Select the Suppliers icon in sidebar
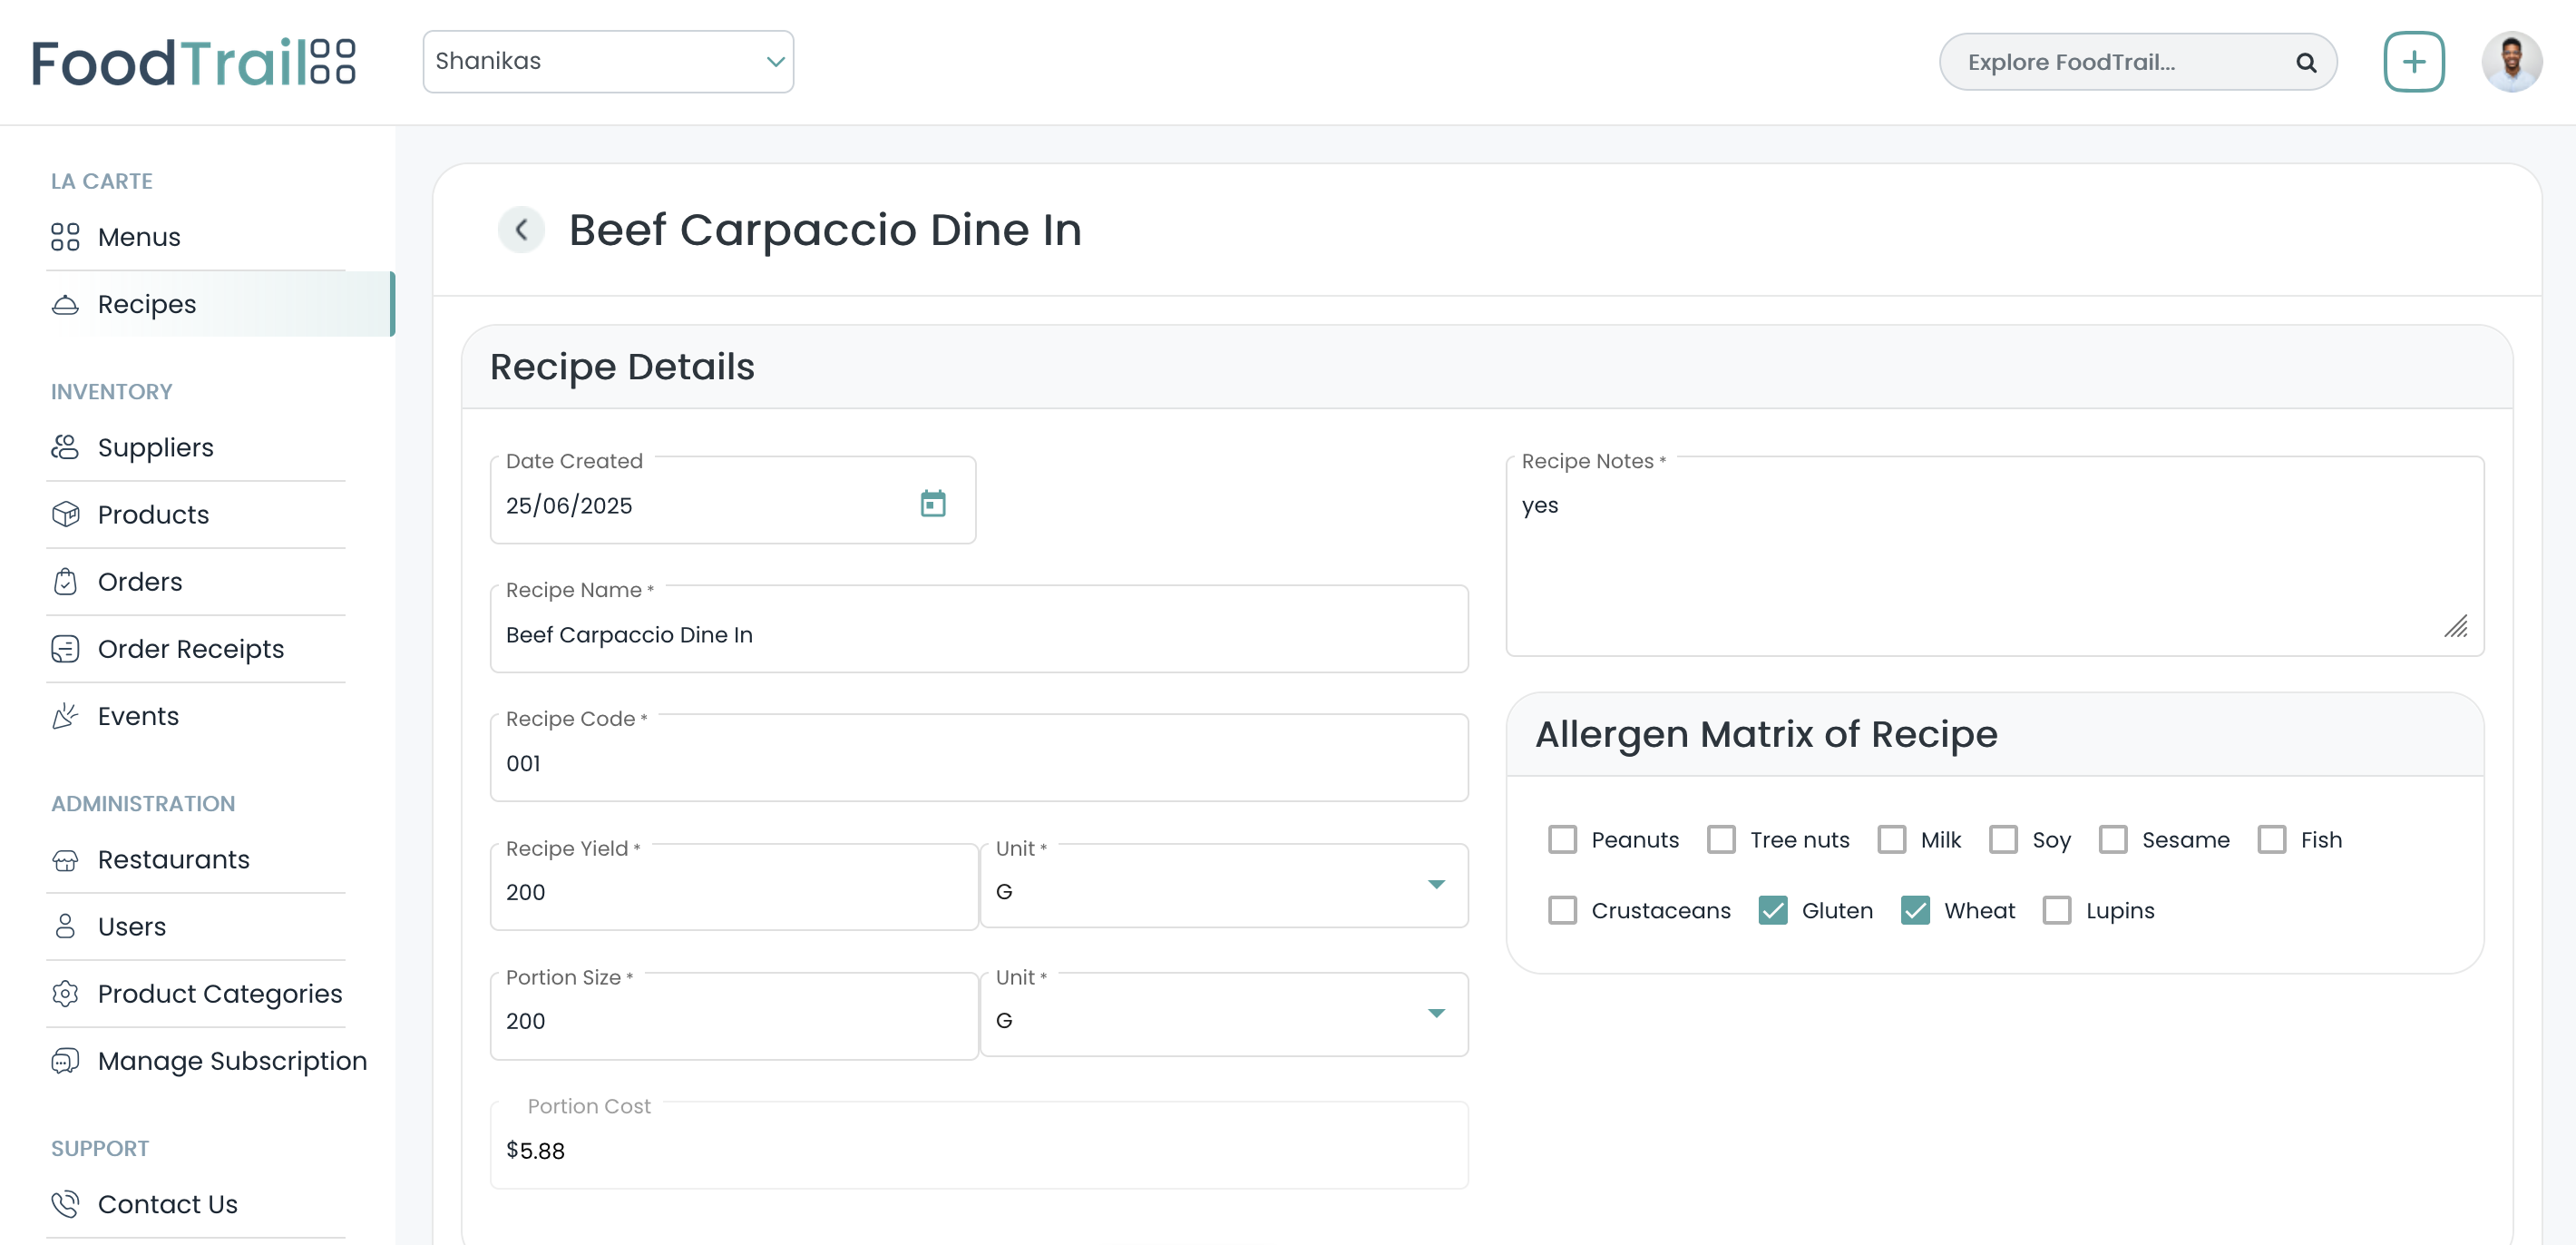 coord(65,447)
